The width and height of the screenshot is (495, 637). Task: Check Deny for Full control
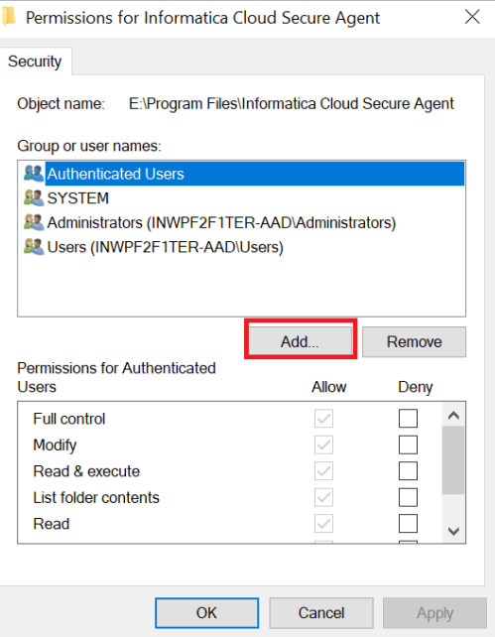(408, 419)
